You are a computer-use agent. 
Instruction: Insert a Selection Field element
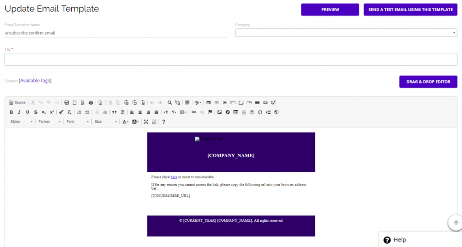click(249, 103)
